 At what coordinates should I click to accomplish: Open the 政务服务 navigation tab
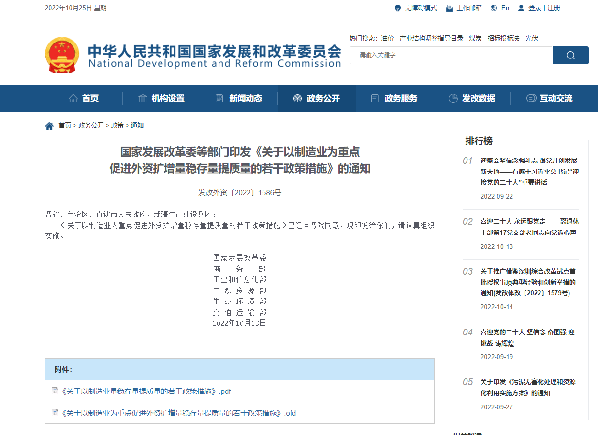pyautogui.click(x=402, y=98)
